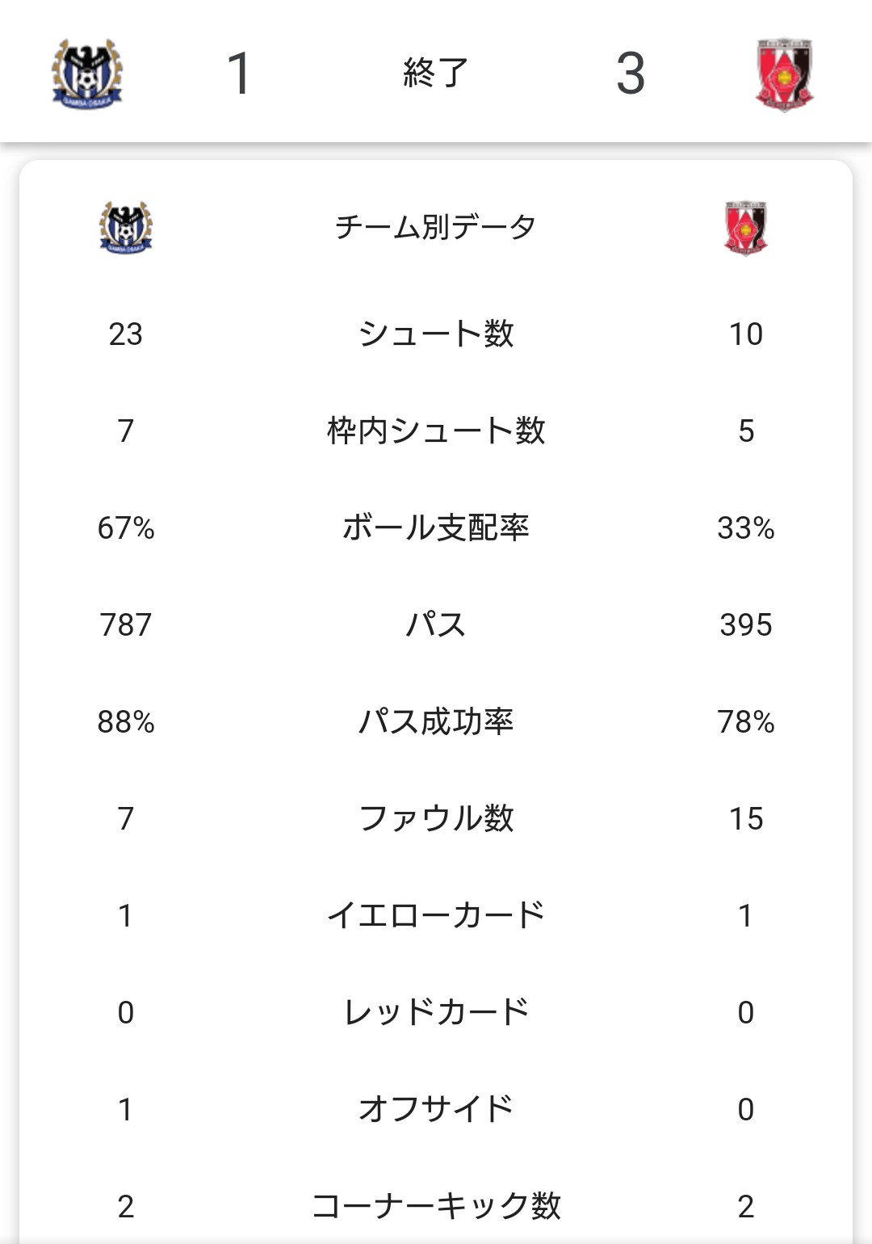Tap the イエローカード stat label
Image resolution: width=872 pixels, height=1244 pixels.
[x=436, y=915]
